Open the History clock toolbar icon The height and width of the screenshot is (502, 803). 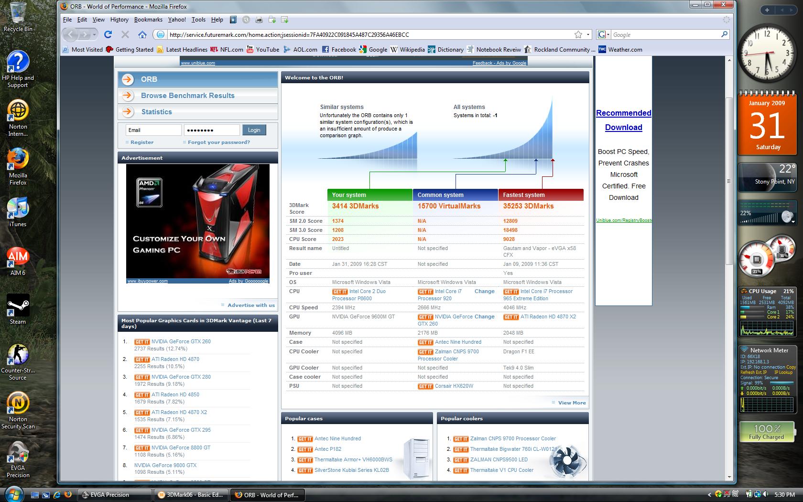[x=246, y=20]
